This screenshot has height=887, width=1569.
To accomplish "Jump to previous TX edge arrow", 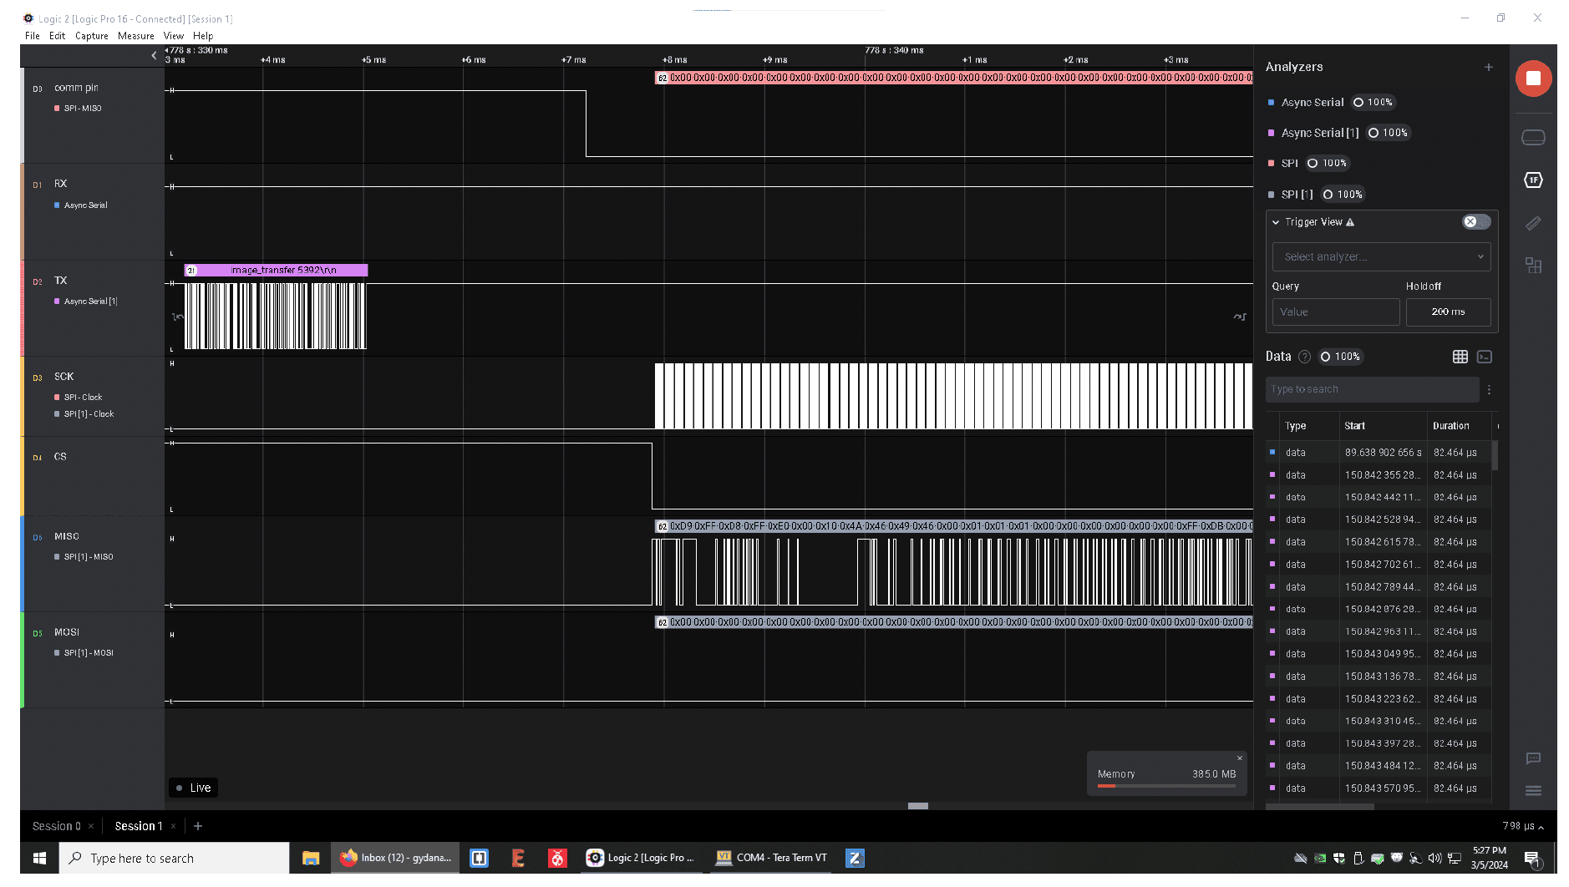I will pyautogui.click(x=177, y=317).
